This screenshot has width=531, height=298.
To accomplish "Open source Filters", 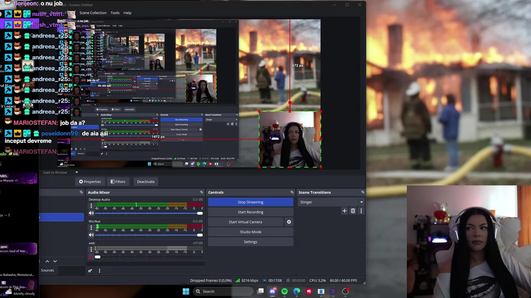I will pos(118,182).
